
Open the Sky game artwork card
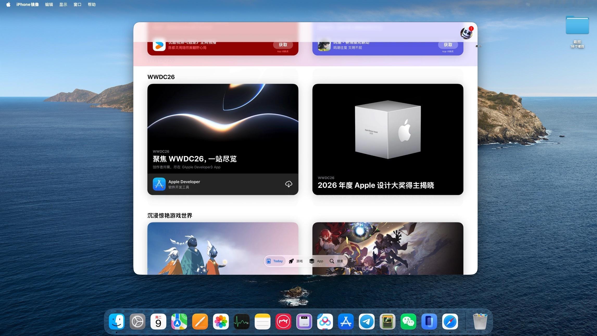(x=223, y=248)
